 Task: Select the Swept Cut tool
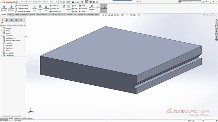(x=54, y=6)
